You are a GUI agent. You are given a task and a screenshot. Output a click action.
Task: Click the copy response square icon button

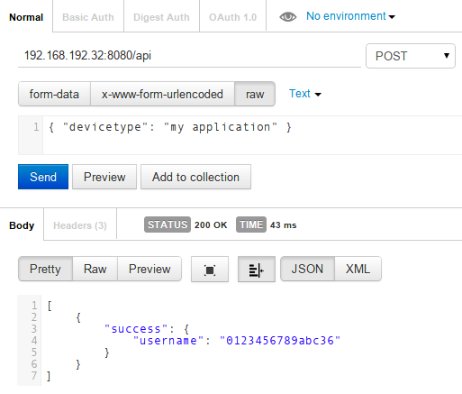pos(210,270)
